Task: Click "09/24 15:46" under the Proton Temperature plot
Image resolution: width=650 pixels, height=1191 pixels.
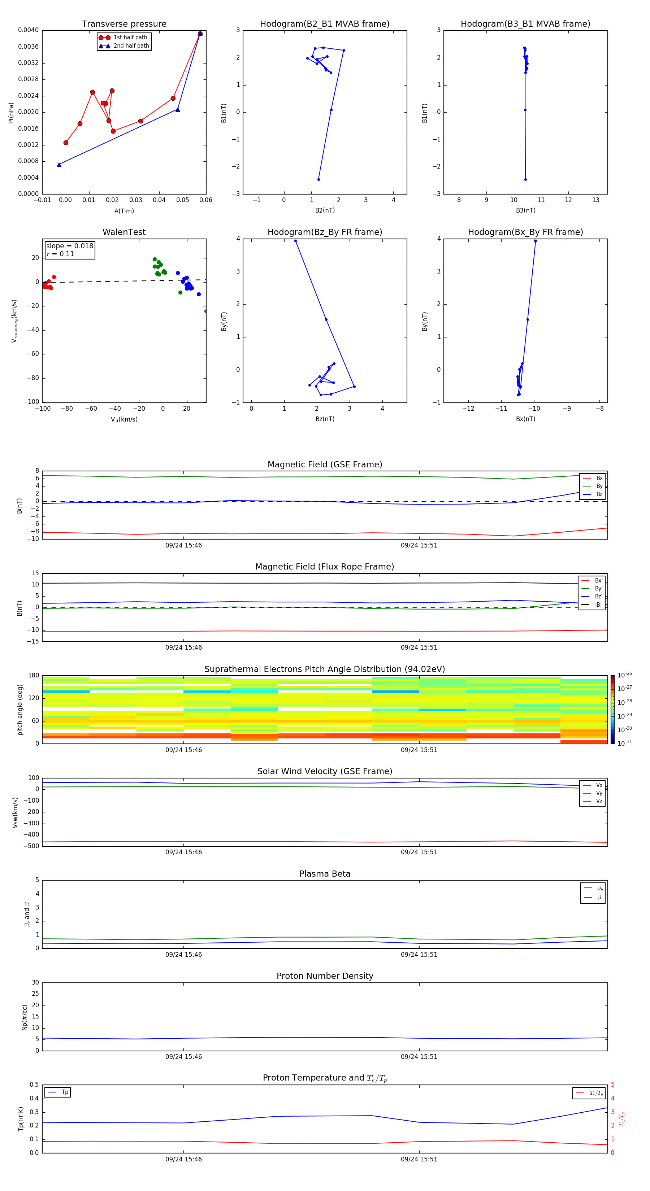Action: pos(184,1159)
